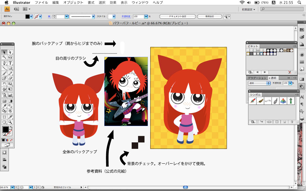Viewport: 306px width, 191px height.
Task: Open the オブジェクト menu
Action: click(73, 2)
